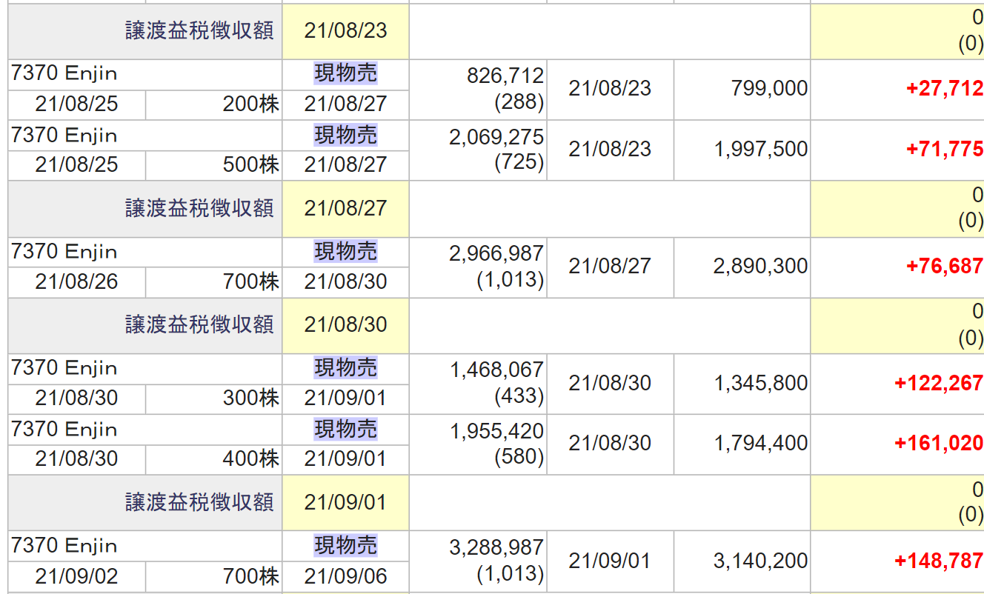Click the 826,712 sale amount
Screen dimensions: 984x594
coord(505,76)
